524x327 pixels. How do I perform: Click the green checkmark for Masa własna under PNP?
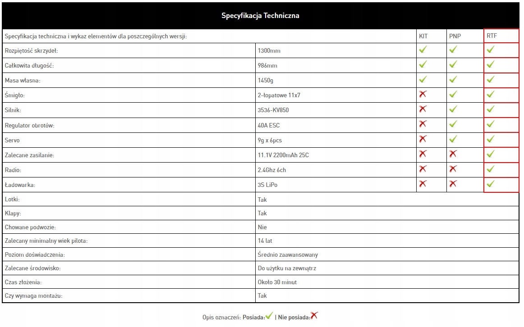[x=453, y=79]
